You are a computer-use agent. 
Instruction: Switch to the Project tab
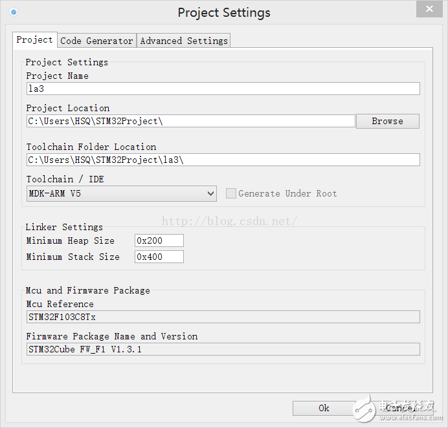pos(35,40)
